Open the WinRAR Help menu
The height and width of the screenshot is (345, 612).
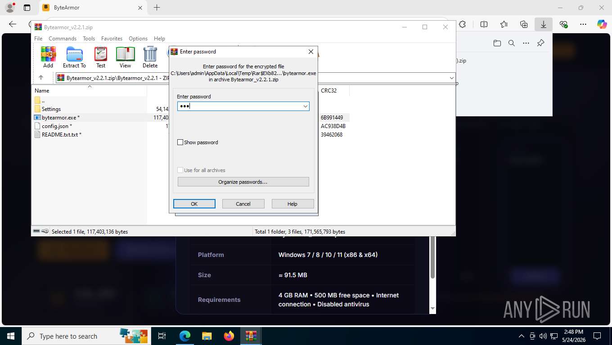[x=159, y=39]
